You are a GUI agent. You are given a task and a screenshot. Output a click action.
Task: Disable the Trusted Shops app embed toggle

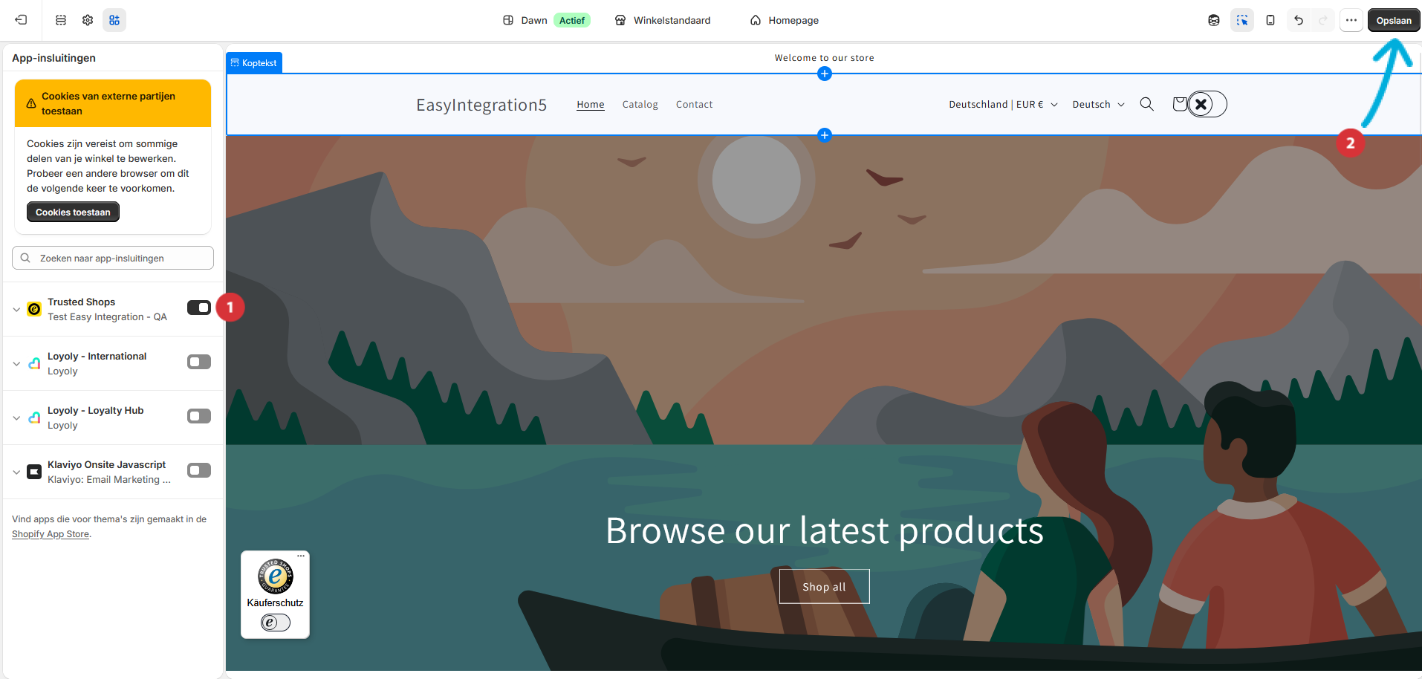click(x=199, y=308)
